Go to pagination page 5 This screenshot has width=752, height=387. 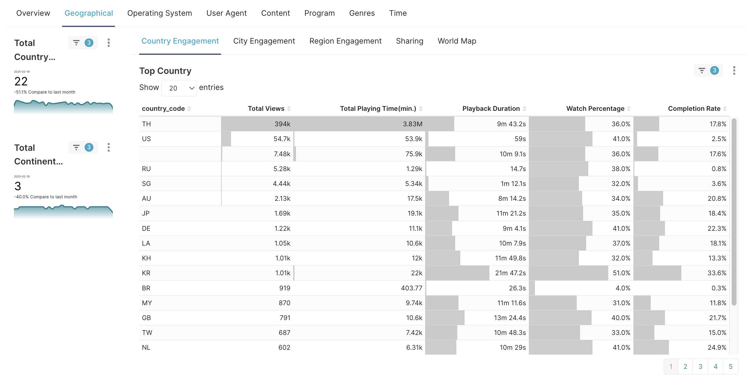tap(731, 366)
